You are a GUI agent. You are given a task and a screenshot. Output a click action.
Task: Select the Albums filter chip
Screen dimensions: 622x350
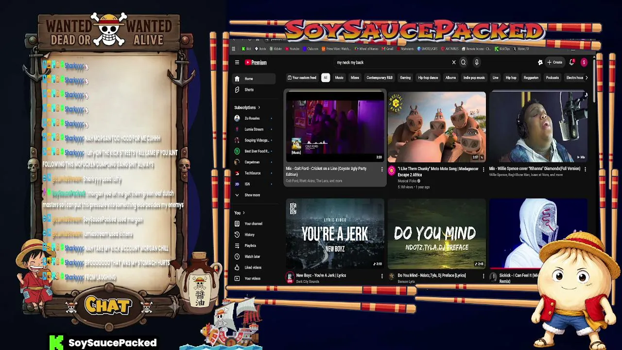pyautogui.click(x=450, y=78)
